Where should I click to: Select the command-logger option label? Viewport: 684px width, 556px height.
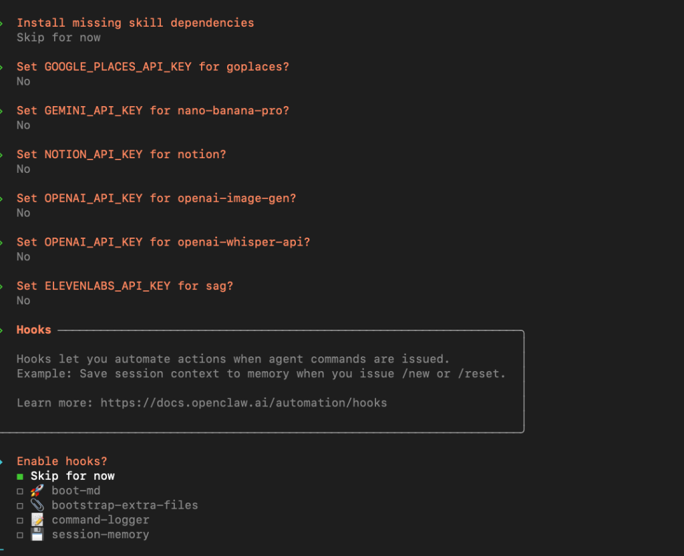(x=100, y=520)
